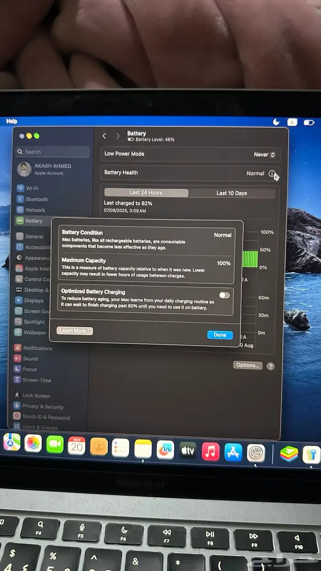The height and width of the screenshot is (571, 321).
Task: Open Reminders from the Dock
Action: pos(121,448)
